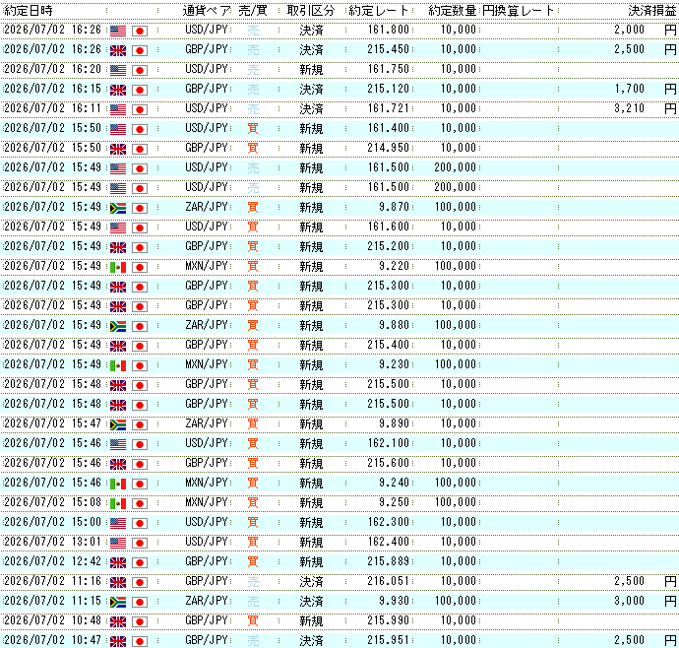The image size is (679, 648).
Task: Click the red 買 in the 162.400 row
Action: (253, 543)
